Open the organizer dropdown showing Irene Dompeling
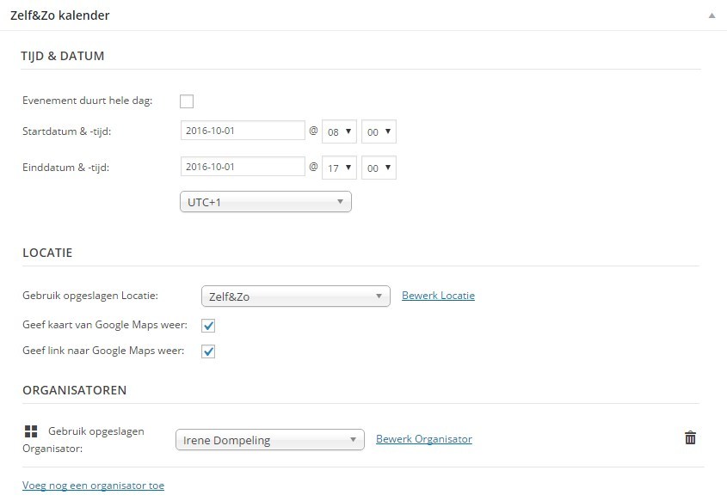 tap(270, 440)
